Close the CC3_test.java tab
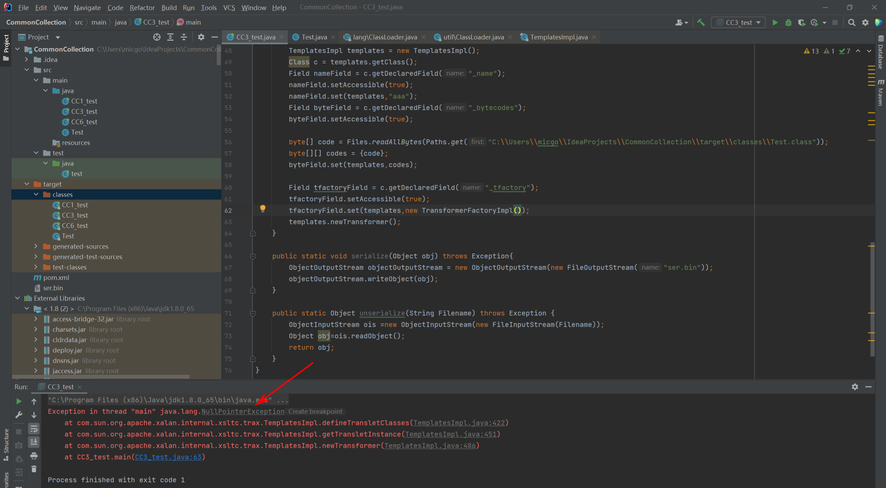The height and width of the screenshot is (488, 886). pyautogui.click(x=281, y=37)
